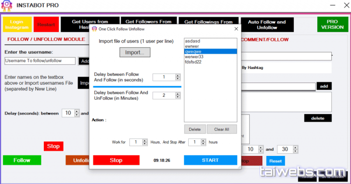The image size is (351, 184).
Task: Increase the comment module delay 10 value
Action: click(261, 148)
